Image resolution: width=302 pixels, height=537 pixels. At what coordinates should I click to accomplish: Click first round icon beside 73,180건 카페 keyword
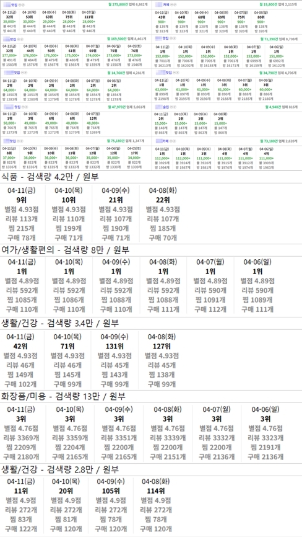coord(171,141)
